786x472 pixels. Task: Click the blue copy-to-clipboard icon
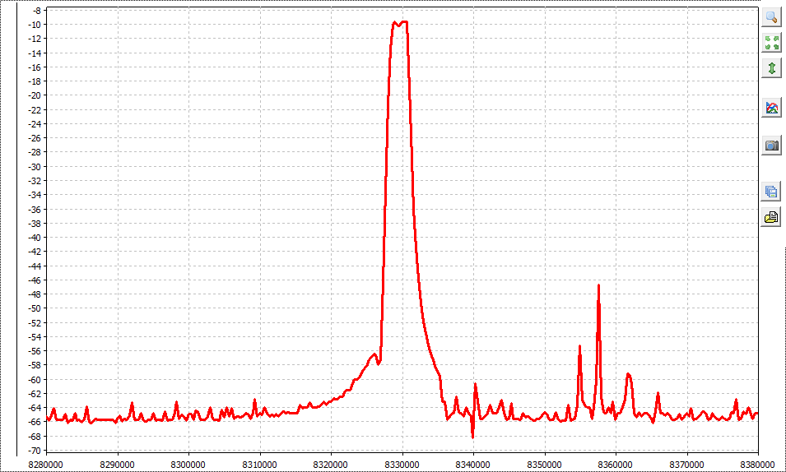pyautogui.click(x=771, y=192)
